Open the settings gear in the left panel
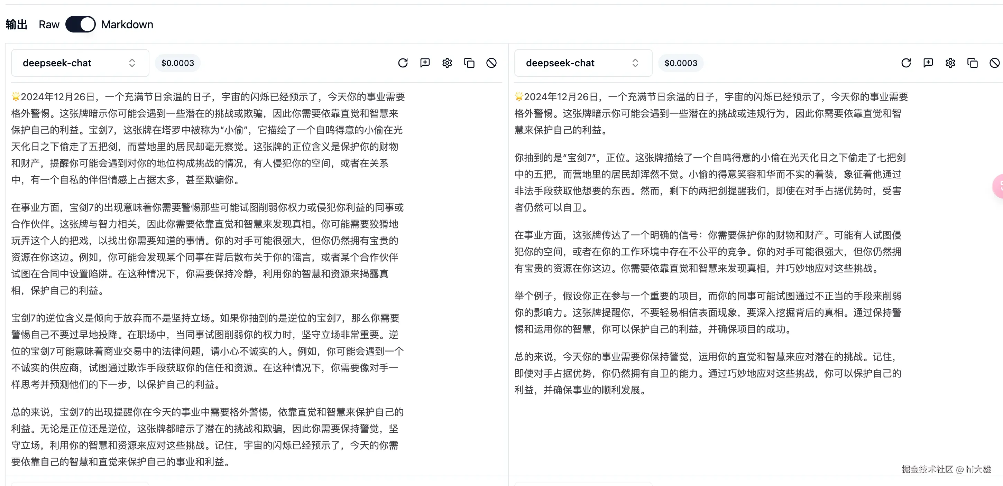 click(447, 63)
